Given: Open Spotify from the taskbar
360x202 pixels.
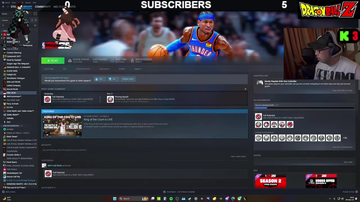Looking at the screenshot, I should pos(171,199).
